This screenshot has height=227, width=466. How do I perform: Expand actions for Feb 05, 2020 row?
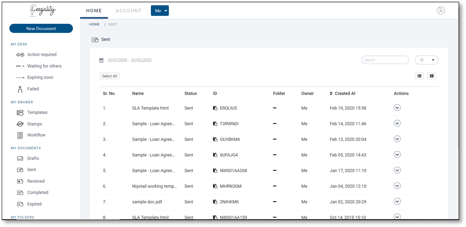[x=397, y=154]
